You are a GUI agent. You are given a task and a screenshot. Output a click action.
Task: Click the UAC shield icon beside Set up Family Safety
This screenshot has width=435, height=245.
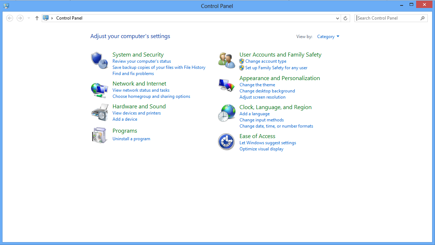[242, 68]
